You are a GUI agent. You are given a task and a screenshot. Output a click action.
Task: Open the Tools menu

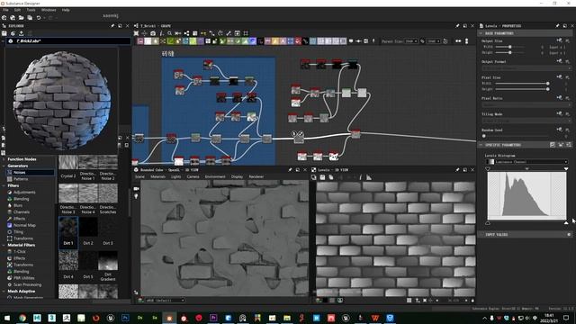coord(31,10)
